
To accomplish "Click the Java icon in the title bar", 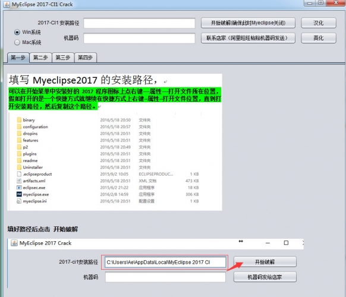I will coord(7,4).
